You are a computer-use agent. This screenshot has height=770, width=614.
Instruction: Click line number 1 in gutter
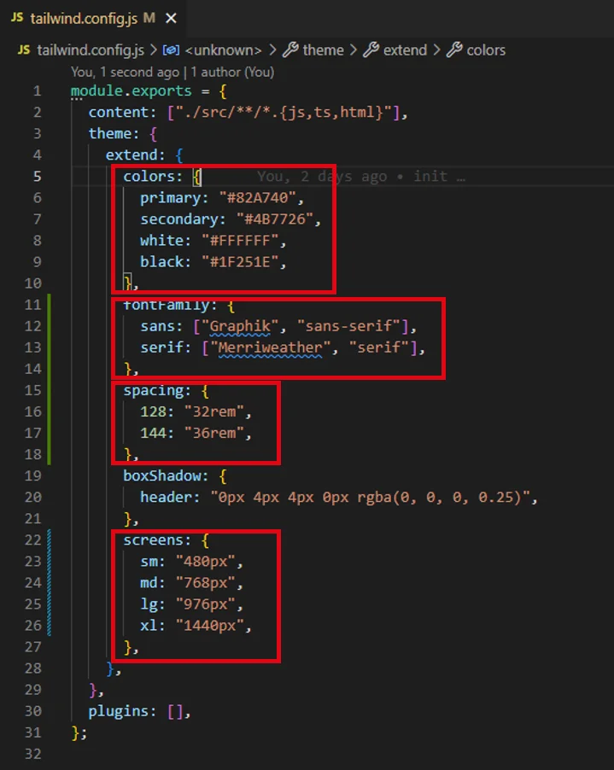[38, 91]
